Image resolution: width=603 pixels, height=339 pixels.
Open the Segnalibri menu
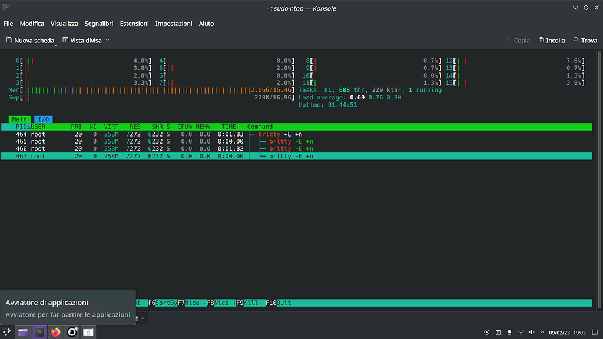[x=99, y=24]
